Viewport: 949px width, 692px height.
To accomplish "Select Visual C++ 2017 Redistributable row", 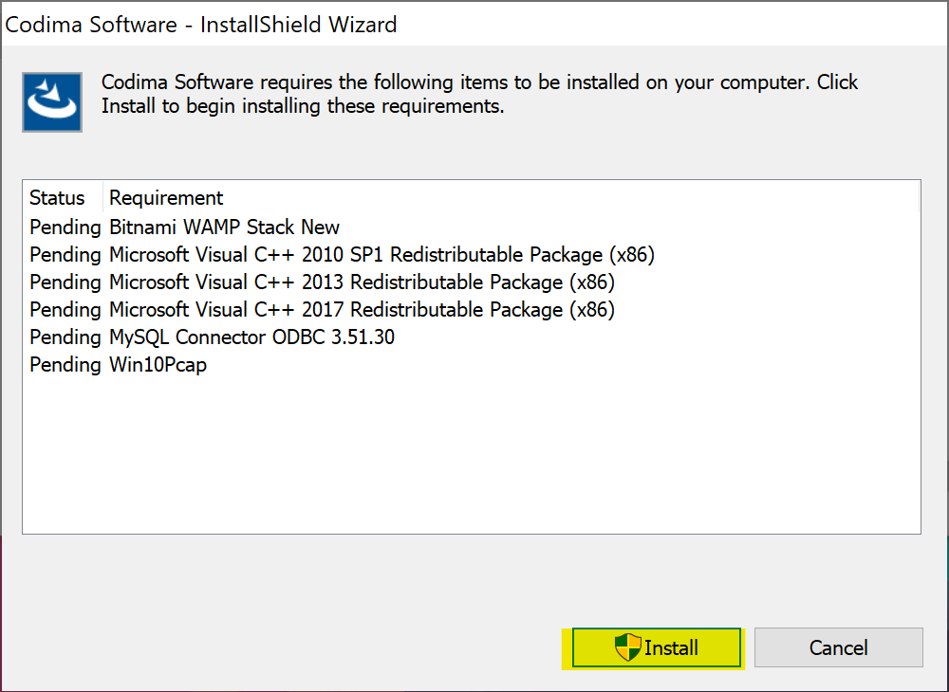I will [362, 310].
